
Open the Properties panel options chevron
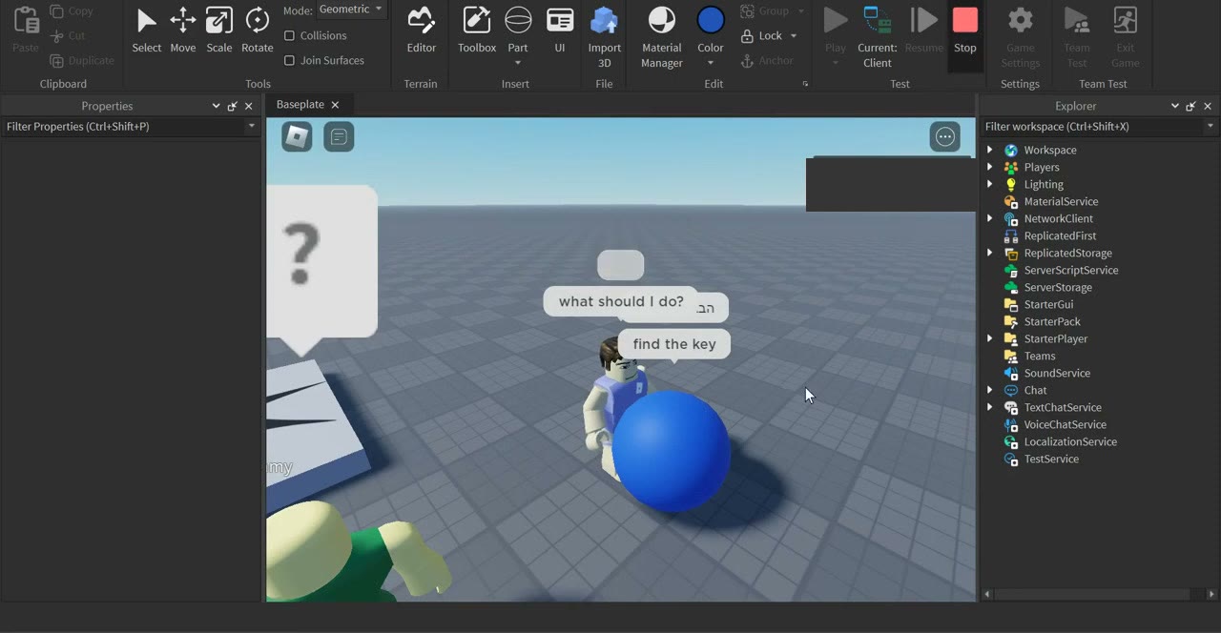(x=216, y=106)
